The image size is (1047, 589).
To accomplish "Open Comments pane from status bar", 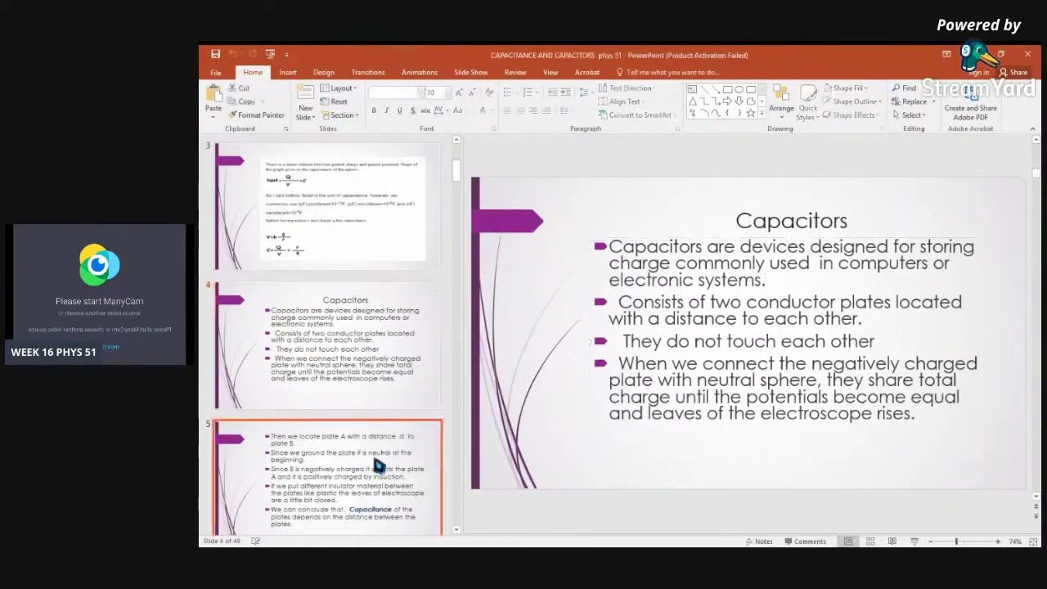I will point(805,542).
